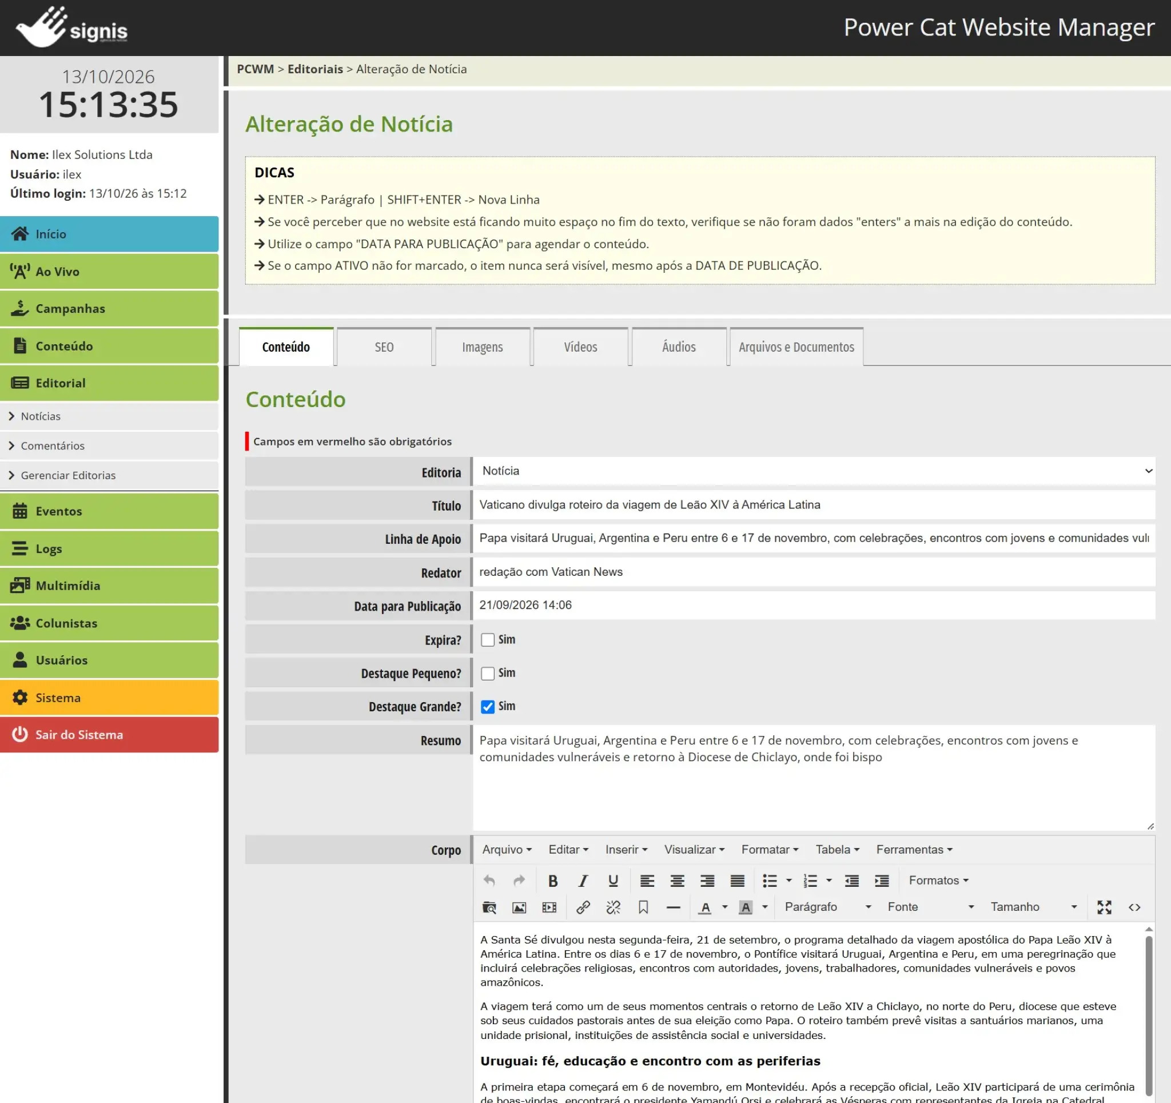The height and width of the screenshot is (1103, 1171).
Task: Open the Inserir editor menu
Action: coord(626,850)
